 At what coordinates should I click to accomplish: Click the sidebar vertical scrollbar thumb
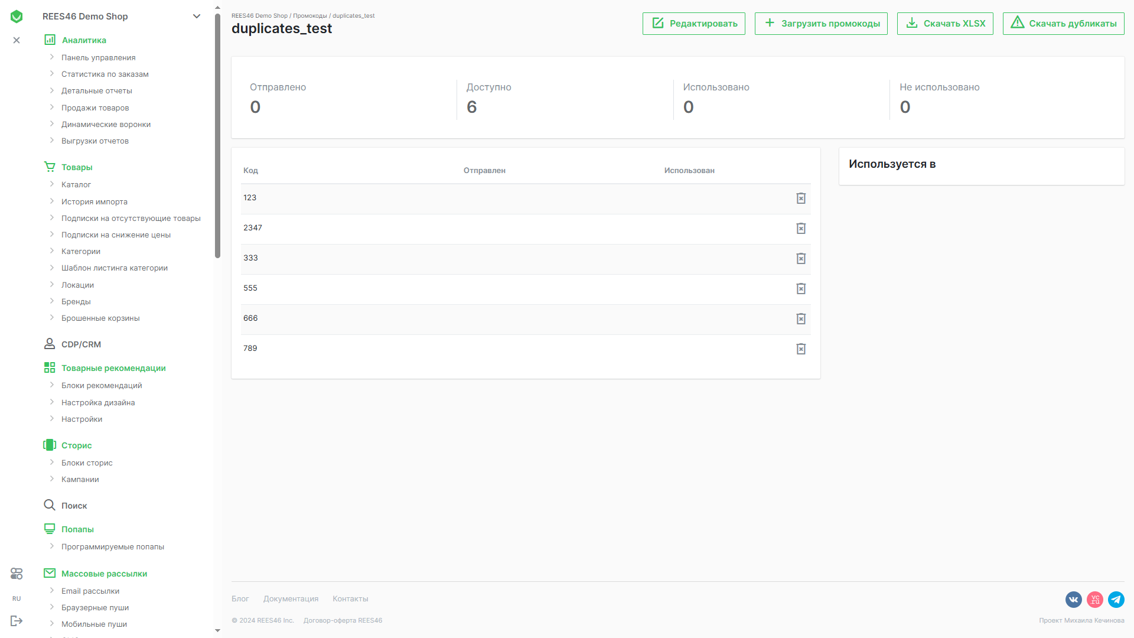[217, 136]
